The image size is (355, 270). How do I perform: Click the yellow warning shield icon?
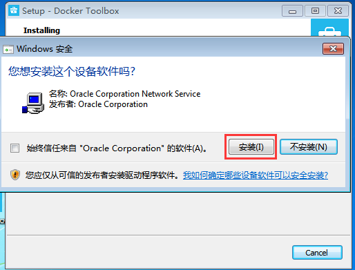click(x=15, y=175)
